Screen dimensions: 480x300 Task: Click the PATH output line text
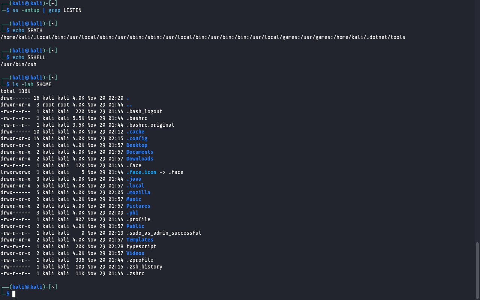pyautogui.click(x=202, y=37)
